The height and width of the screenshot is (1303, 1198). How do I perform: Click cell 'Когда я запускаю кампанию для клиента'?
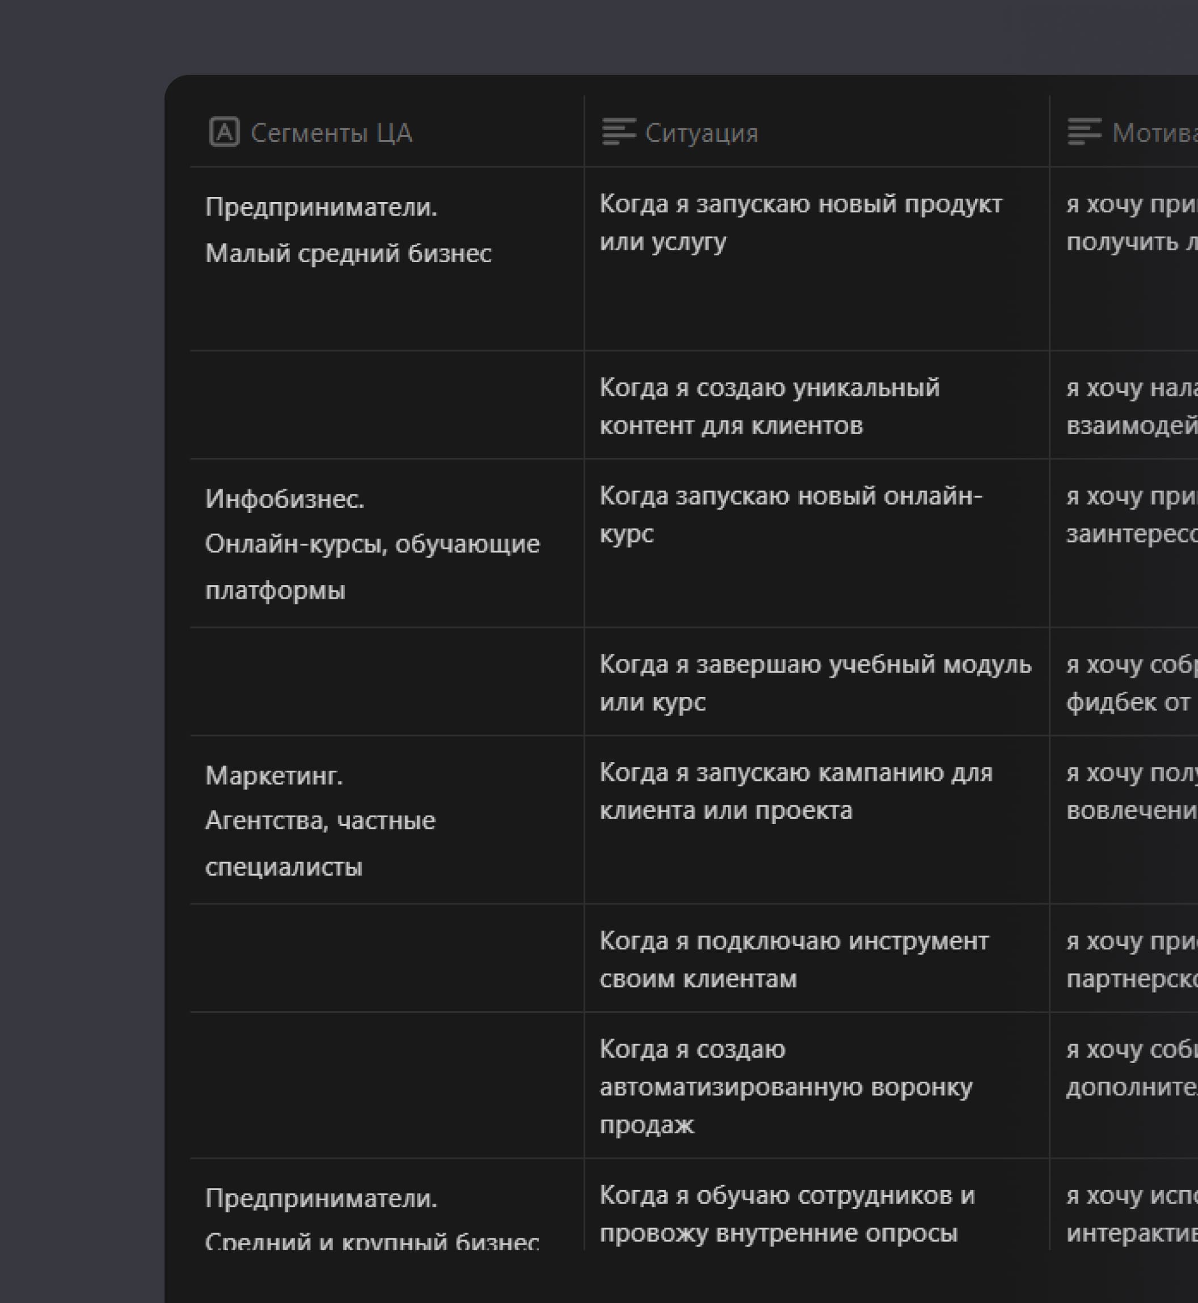pyautogui.click(x=795, y=791)
